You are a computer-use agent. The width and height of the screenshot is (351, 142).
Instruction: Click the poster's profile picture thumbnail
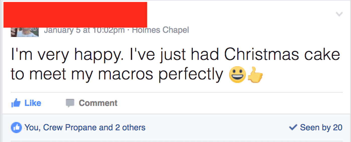(25, 32)
